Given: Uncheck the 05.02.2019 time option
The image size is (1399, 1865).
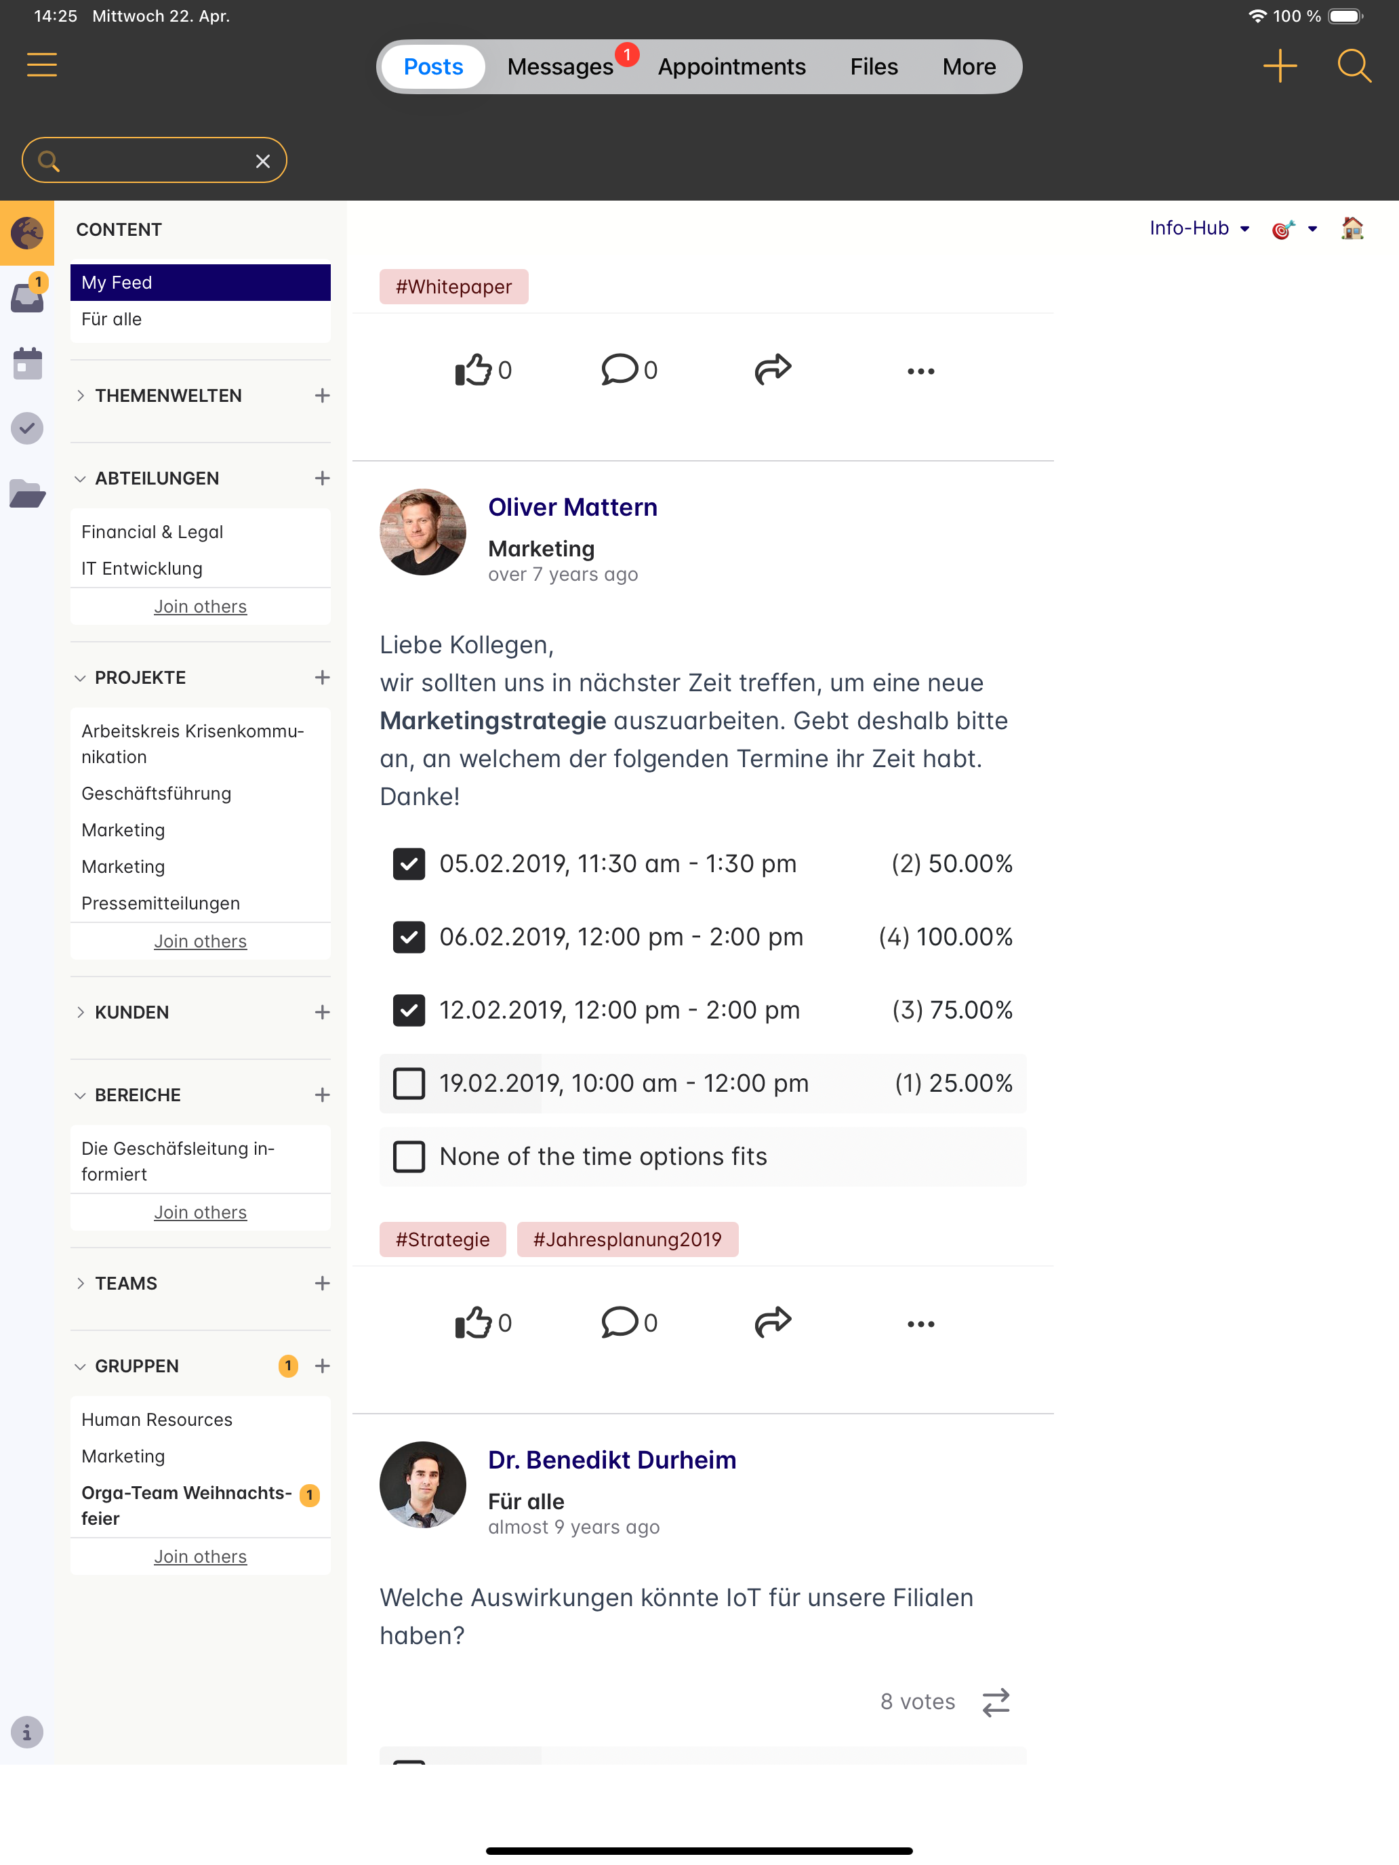Looking at the screenshot, I should click(x=409, y=864).
